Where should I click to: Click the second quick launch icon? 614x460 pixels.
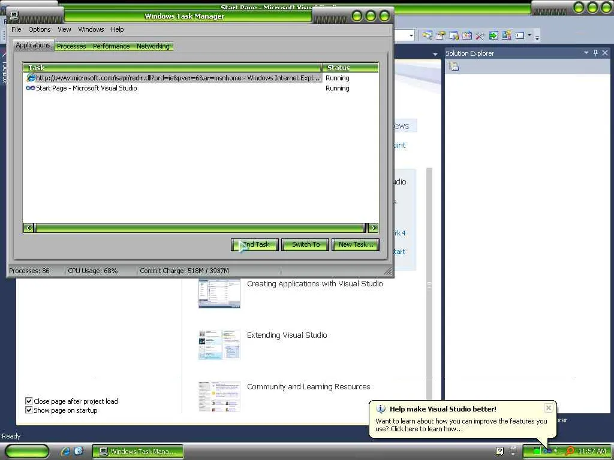coord(79,452)
